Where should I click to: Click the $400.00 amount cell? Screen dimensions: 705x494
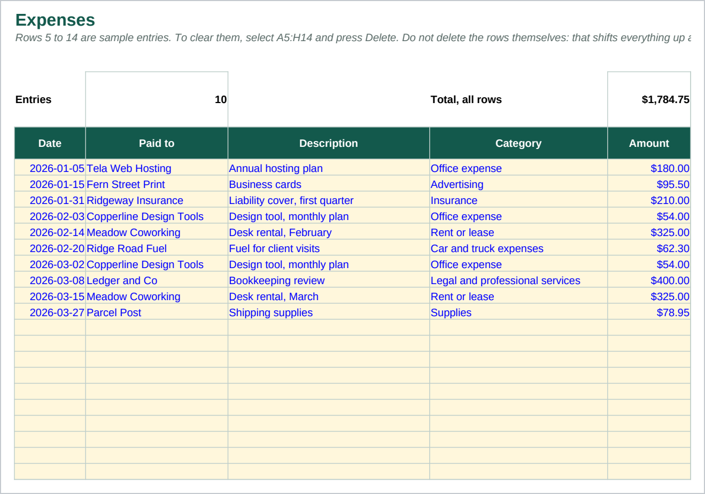649,280
